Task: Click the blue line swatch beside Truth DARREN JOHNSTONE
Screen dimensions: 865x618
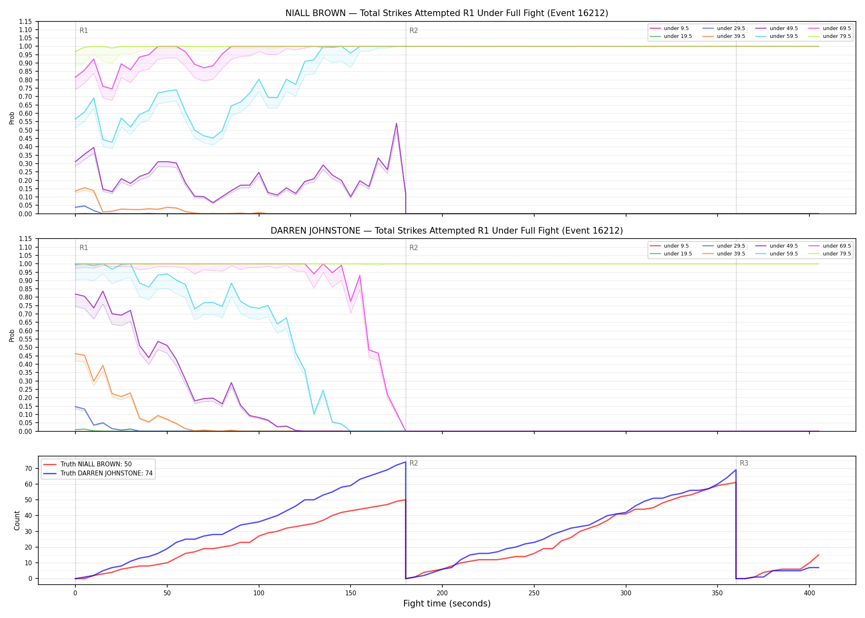Action: (x=50, y=473)
